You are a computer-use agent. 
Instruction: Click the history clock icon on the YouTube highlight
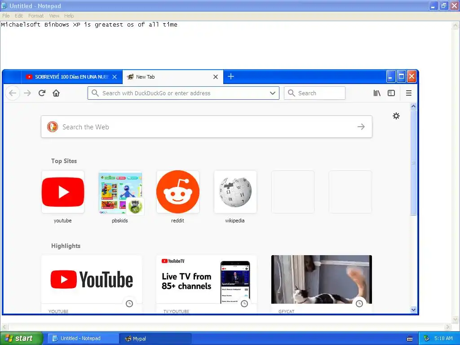129,304
